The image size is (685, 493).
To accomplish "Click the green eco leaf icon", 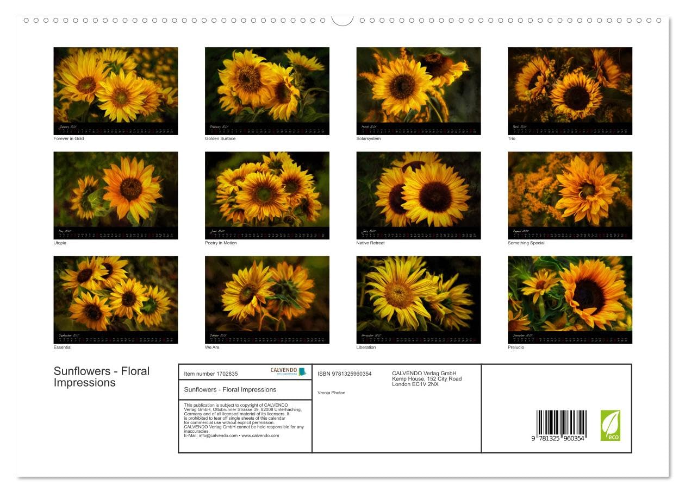I will click(610, 426).
